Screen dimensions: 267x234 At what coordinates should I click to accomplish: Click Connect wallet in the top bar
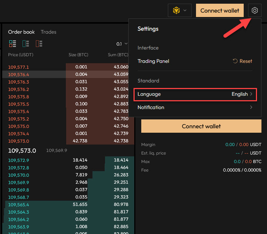click(220, 10)
